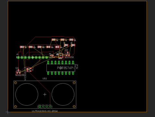The height and width of the screenshot is (117, 155).
Task: Click the origin cross of the ultrasonic module
Action: pyautogui.click(x=45, y=94)
